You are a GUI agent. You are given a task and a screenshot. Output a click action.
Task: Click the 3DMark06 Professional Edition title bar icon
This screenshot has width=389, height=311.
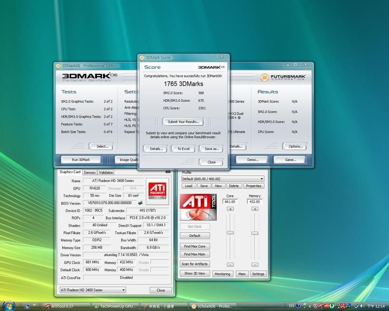pyautogui.click(x=58, y=66)
